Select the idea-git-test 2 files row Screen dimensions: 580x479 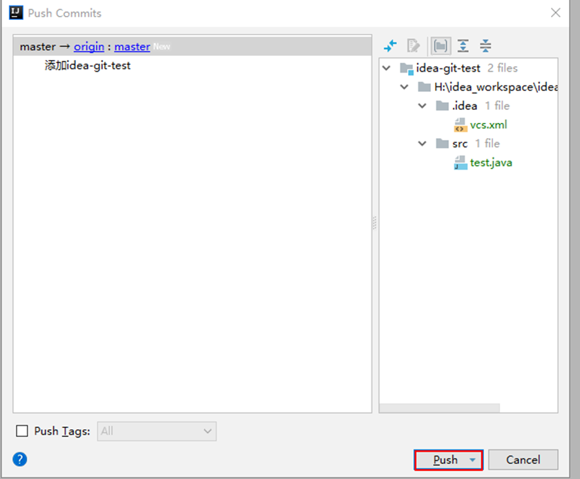[x=468, y=68]
